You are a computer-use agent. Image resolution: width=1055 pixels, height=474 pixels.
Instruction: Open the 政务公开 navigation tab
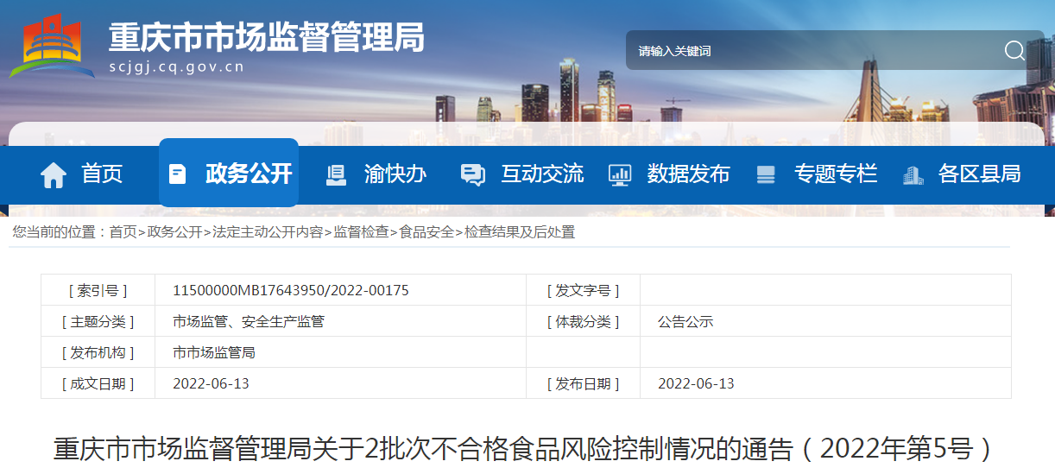pyautogui.click(x=229, y=173)
